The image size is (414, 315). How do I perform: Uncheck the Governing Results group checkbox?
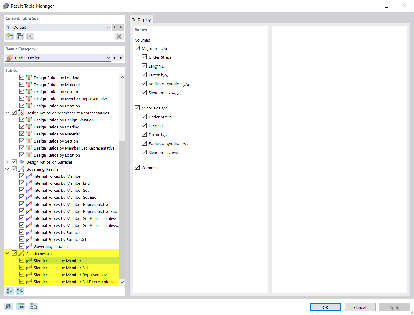click(x=14, y=169)
